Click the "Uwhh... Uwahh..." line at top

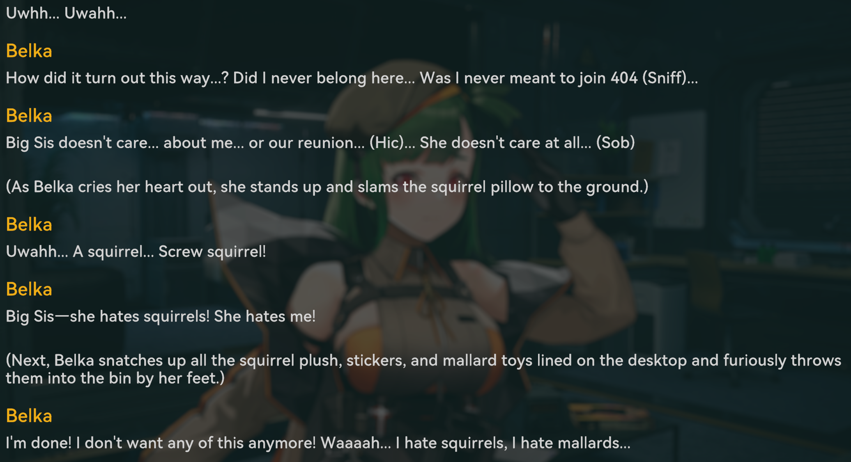pyautogui.click(x=66, y=13)
